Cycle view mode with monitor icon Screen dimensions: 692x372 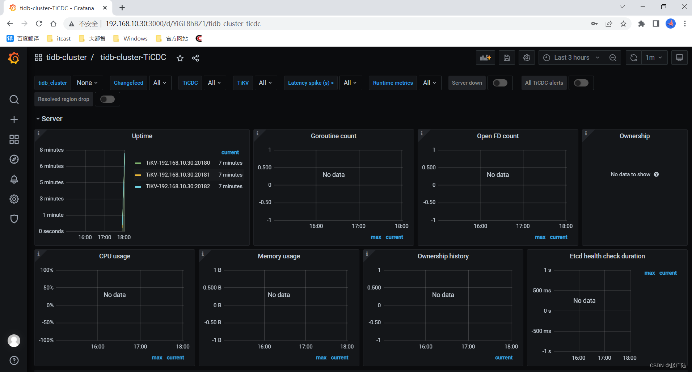(679, 58)
